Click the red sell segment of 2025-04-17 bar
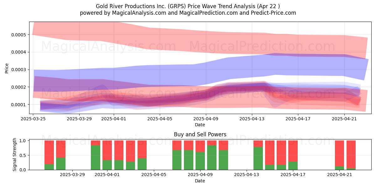The image size is (376, 188). pos(293,151)
